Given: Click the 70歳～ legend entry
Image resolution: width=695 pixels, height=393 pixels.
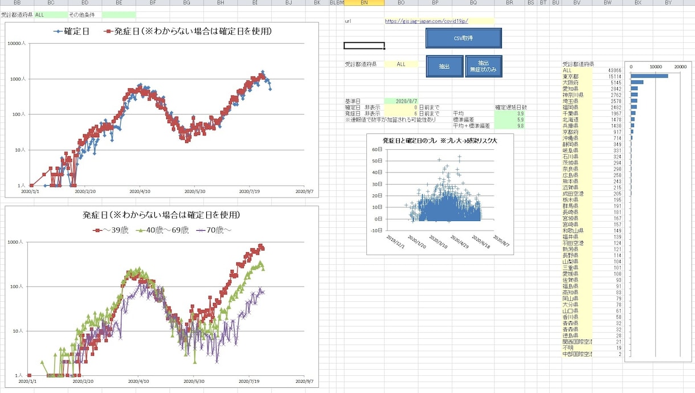Looking at the screenshot, I should pyautogui.click(x=214, y=230).
